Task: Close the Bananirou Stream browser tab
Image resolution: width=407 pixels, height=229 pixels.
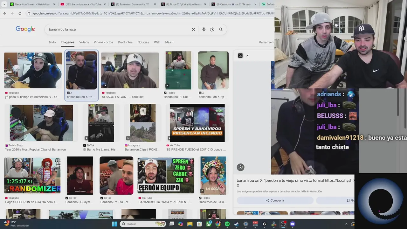Action: [x=54, y=4]
